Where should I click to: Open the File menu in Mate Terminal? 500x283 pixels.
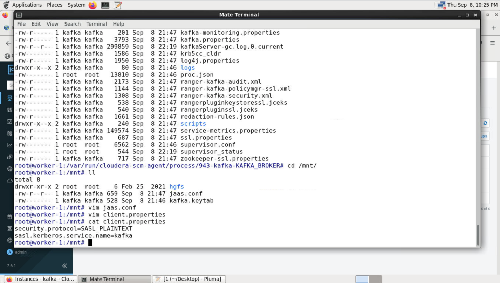click(21, 24)
